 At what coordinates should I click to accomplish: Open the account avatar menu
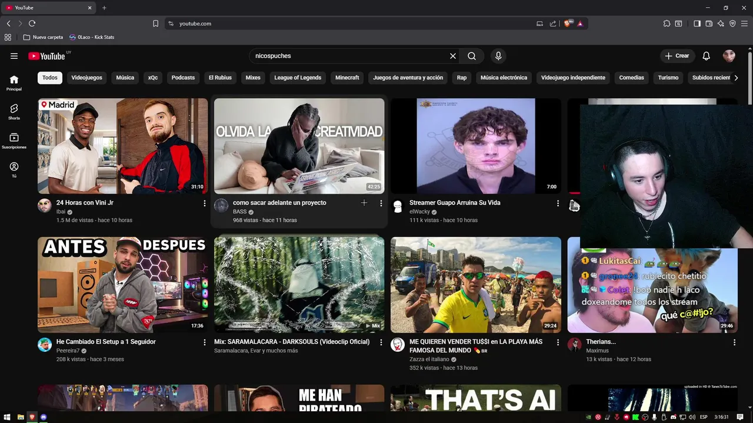[x=729, y=56]
